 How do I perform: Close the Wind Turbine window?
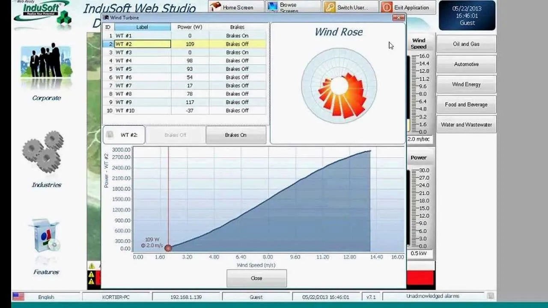(x=399, y=18)
